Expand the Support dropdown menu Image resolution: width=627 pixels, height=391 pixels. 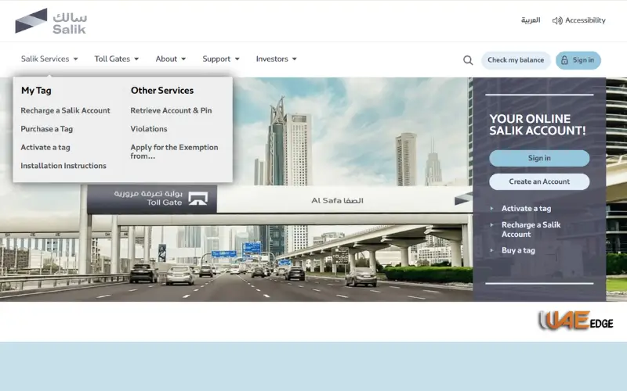click(221, 59)
